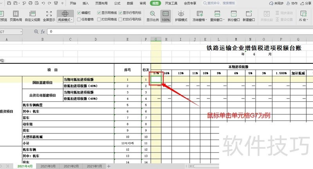Screen dimensions: 313x169
Task: Select cell G7 under 17% column
Action: [x=156, y=79]
